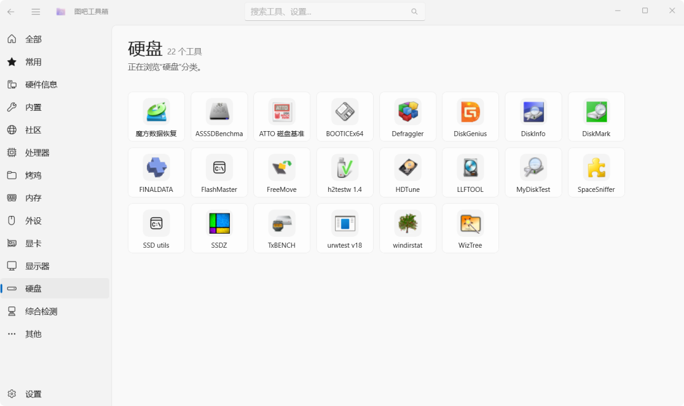The width and height of the screenshot is (684, 406).
Task: Open FINALDATA tool
Action: [x=156, y=172]
